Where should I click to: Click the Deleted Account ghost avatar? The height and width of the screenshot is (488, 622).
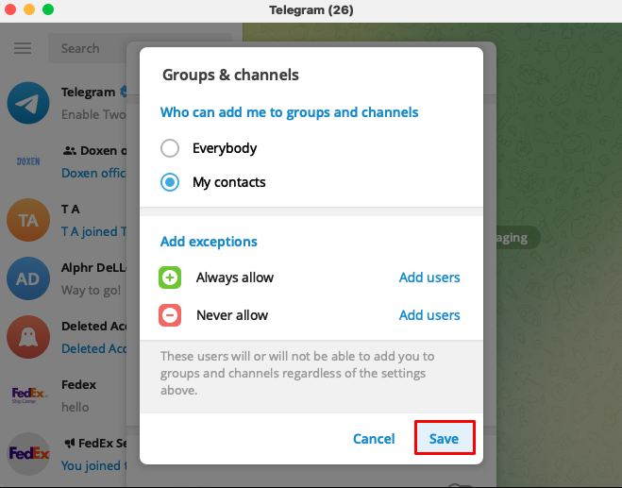click(x=28, y=337)
